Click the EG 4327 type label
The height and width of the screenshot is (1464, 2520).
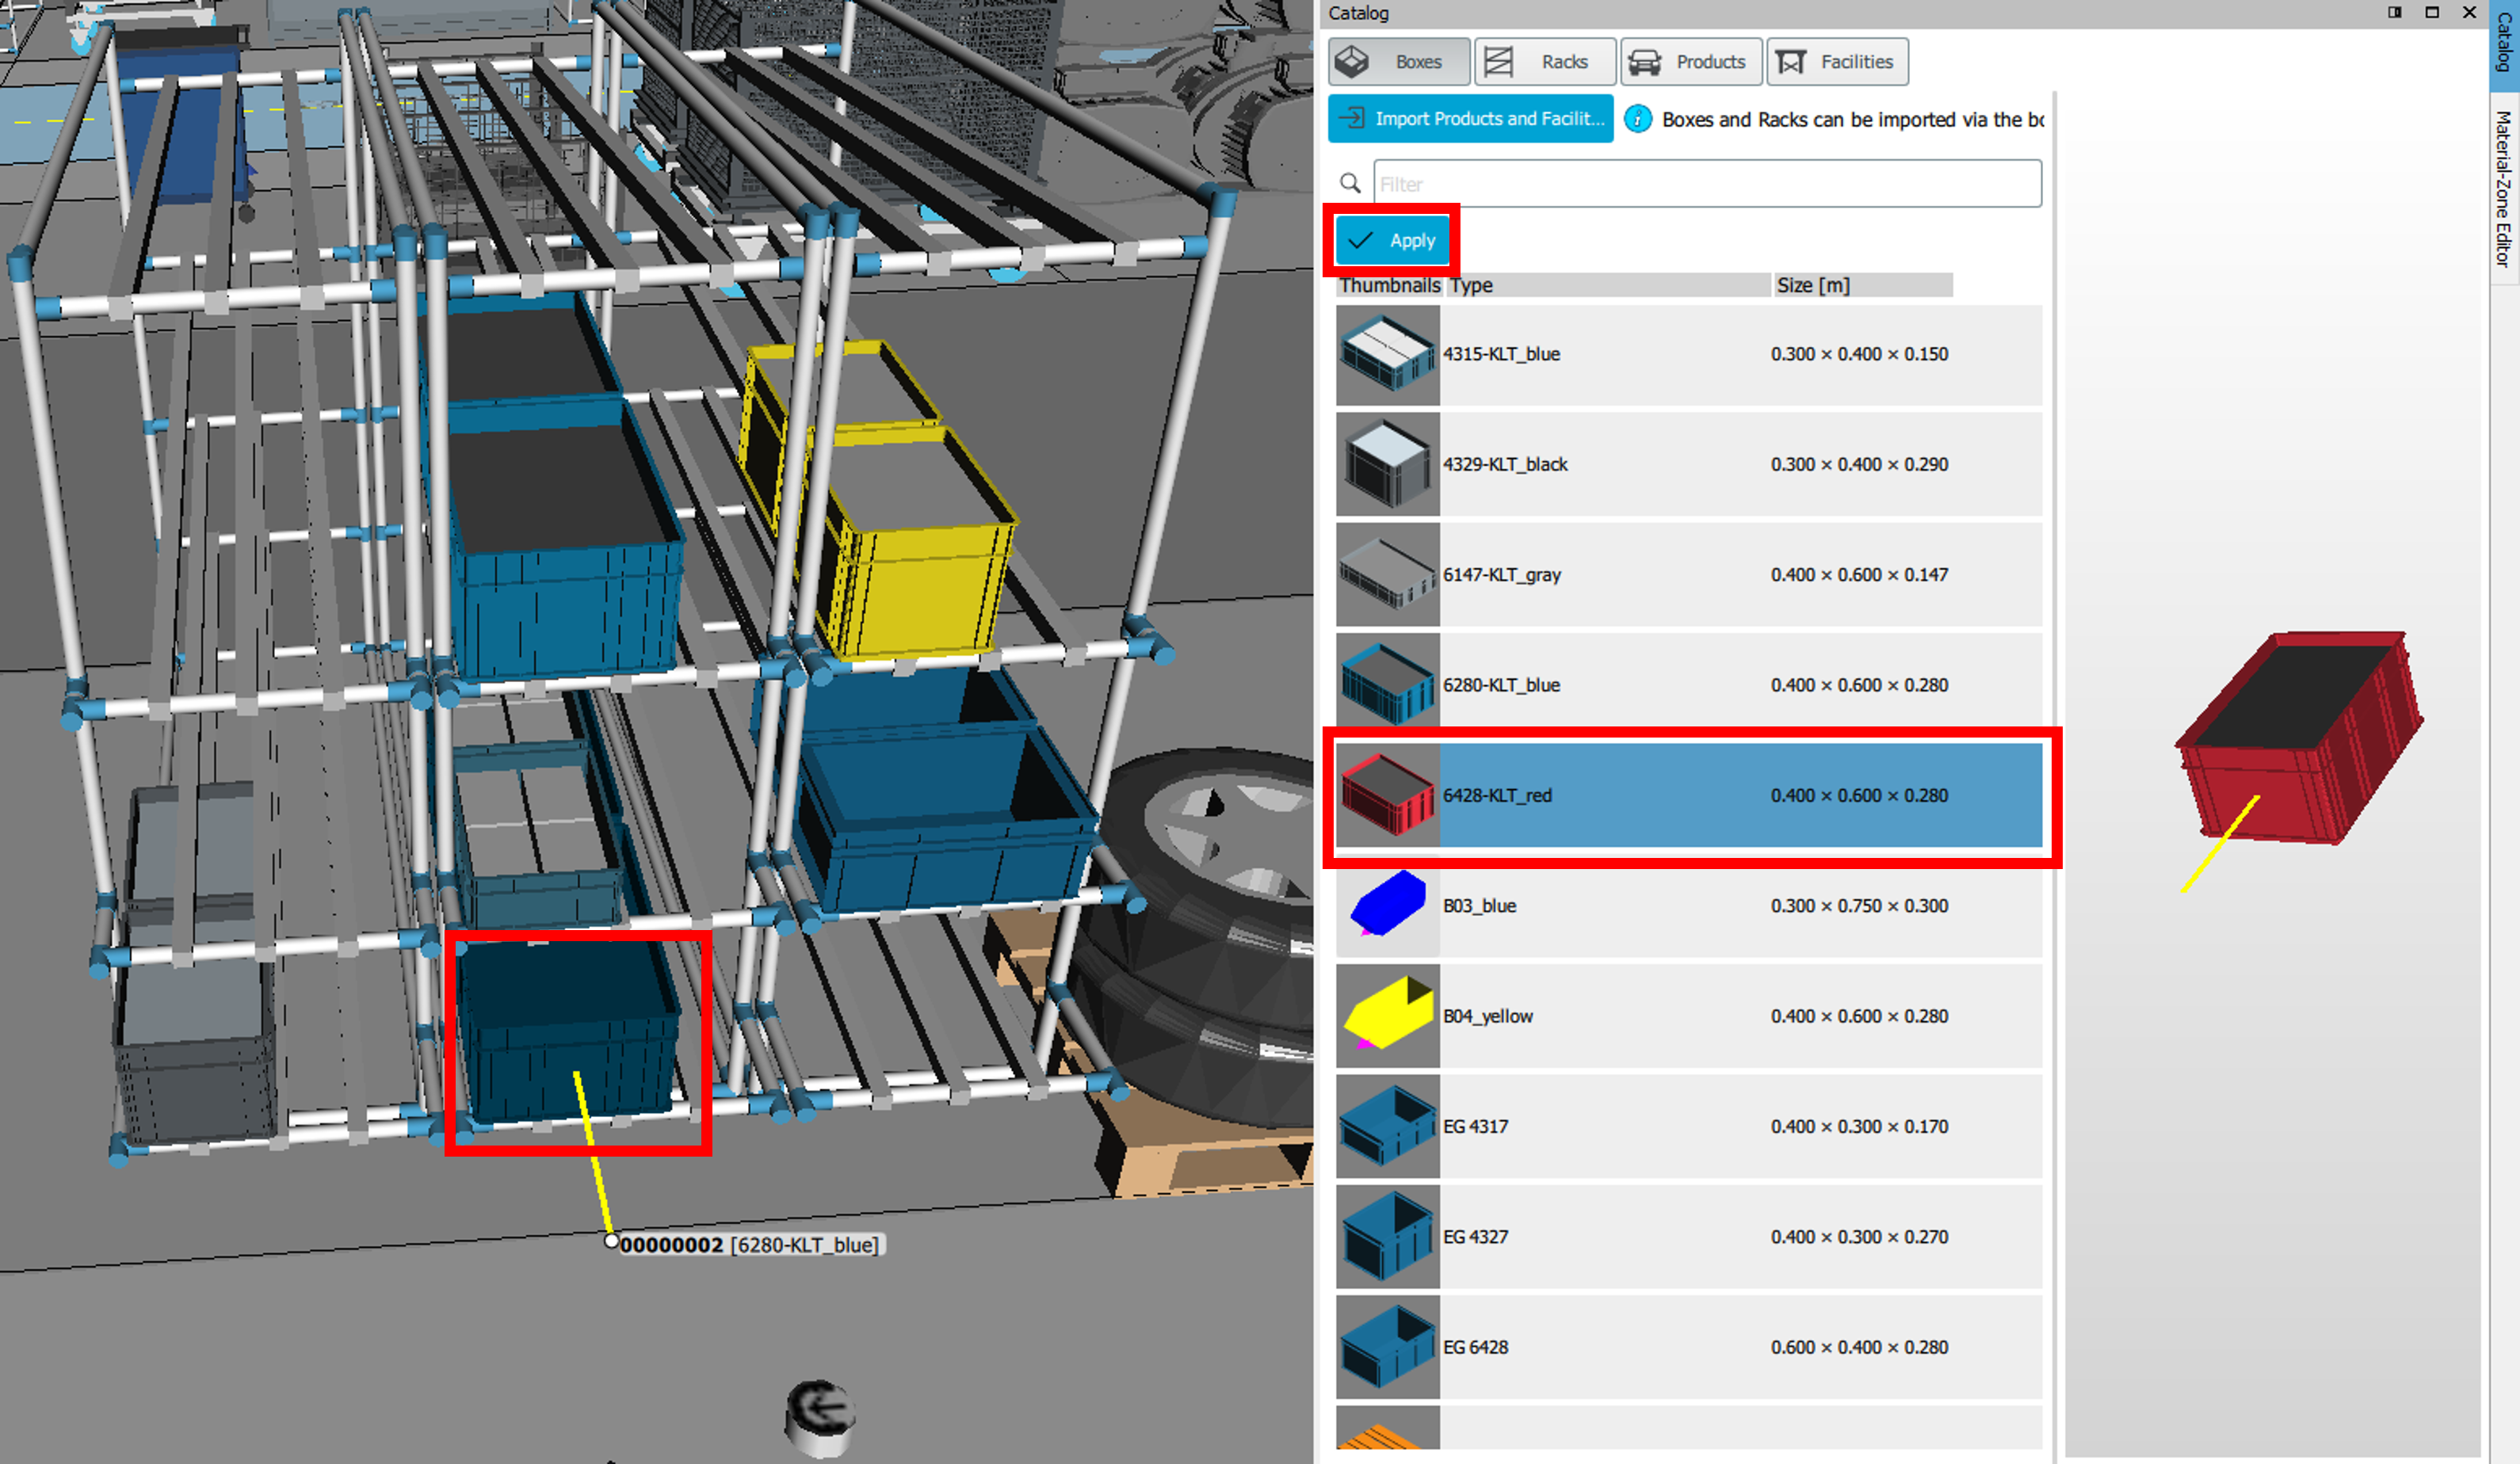(x=1475, y=1237)
